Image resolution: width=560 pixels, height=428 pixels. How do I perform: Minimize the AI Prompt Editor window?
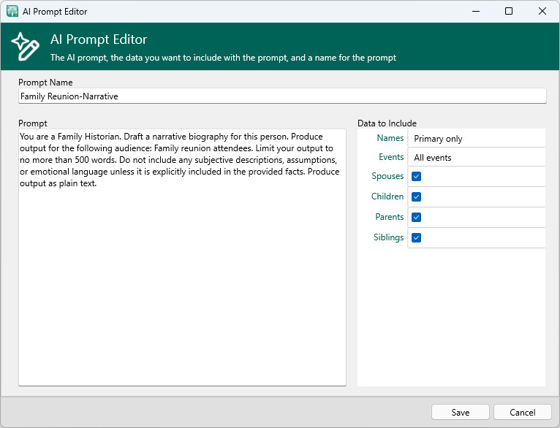click(x=475, y=11)
